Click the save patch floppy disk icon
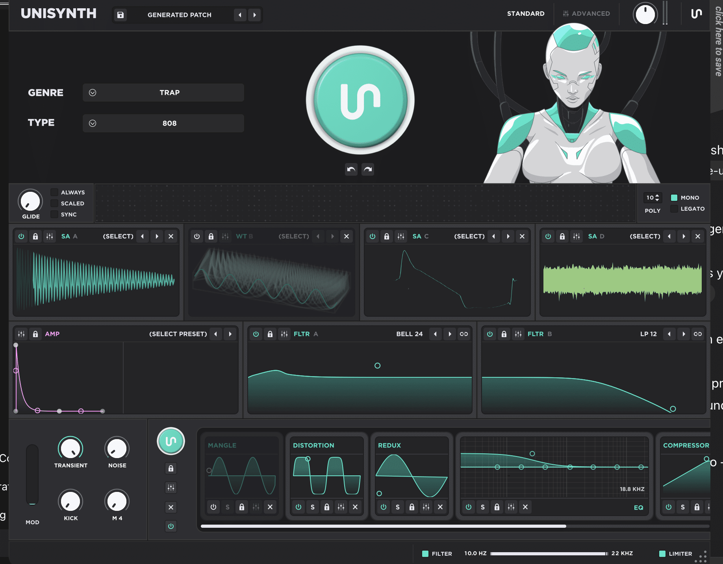Image resolution: width=723 pixels, height=564 pixels. (120, 15)
